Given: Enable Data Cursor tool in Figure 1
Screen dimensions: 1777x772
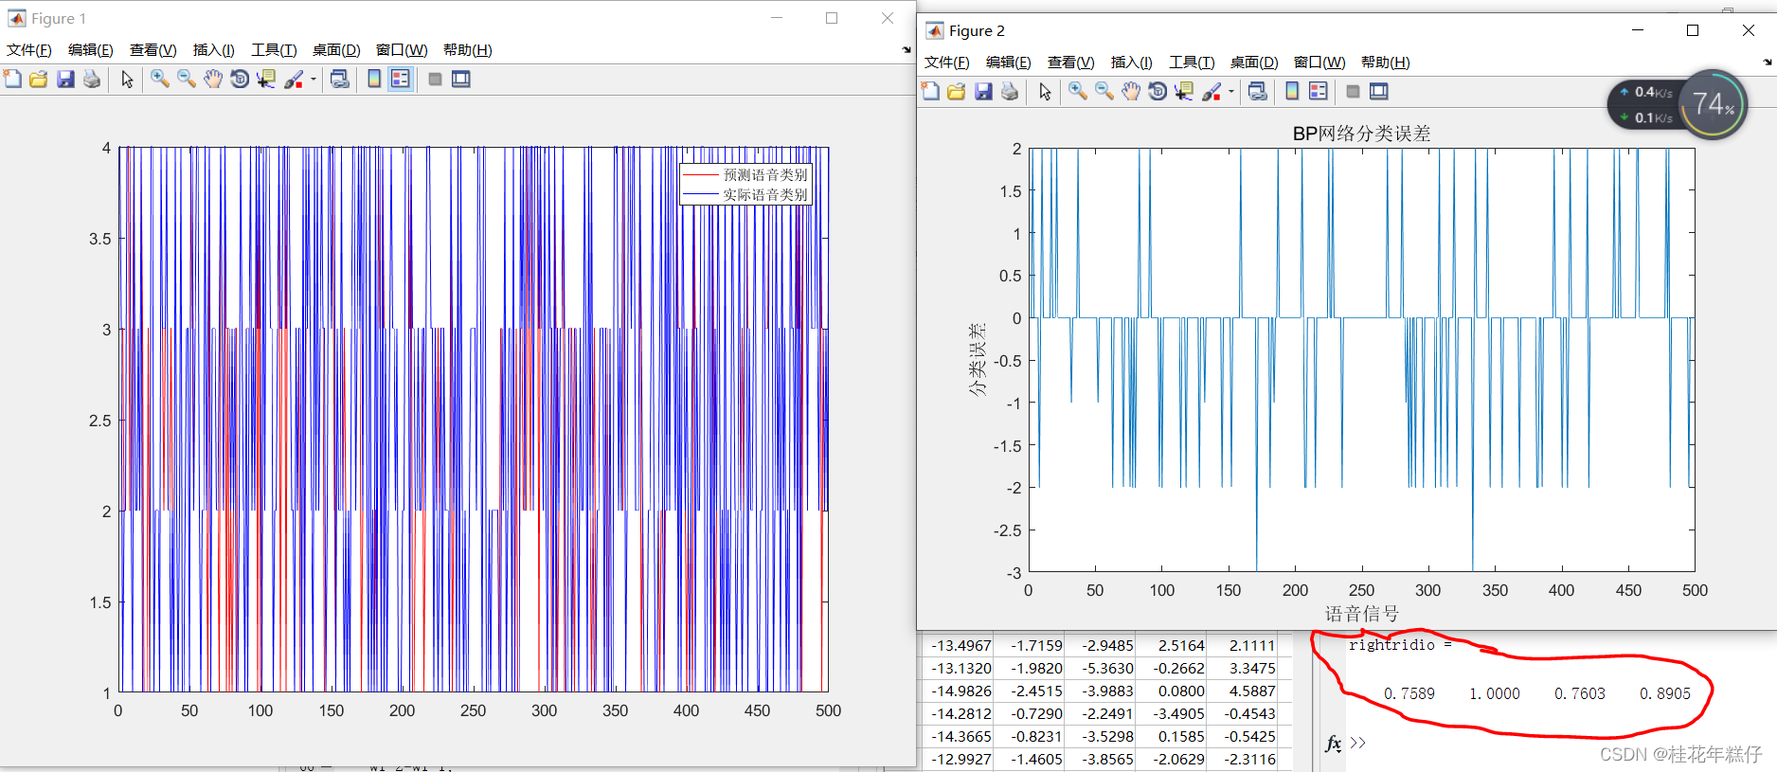Looking at the screenshot, I should (266, 79).
